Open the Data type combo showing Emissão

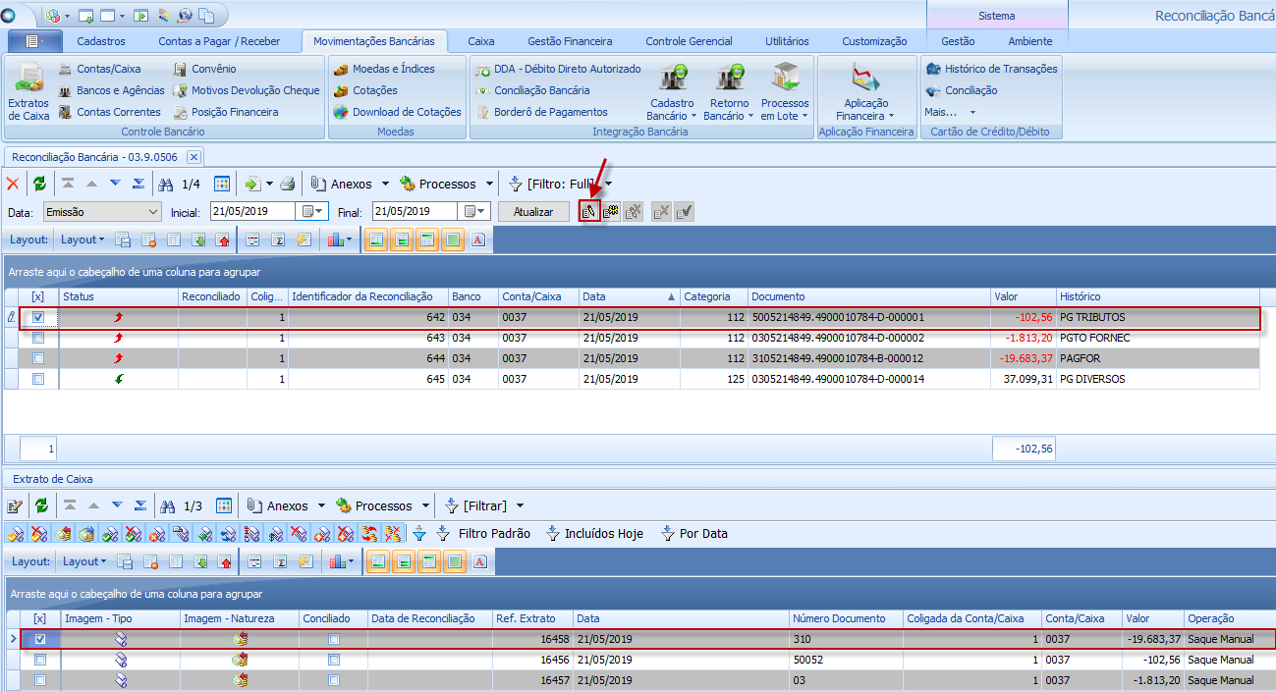pos(101,211)
